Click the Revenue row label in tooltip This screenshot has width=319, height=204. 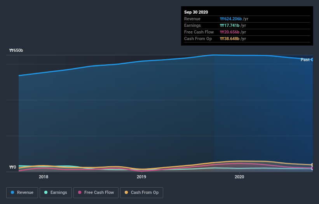192,19
